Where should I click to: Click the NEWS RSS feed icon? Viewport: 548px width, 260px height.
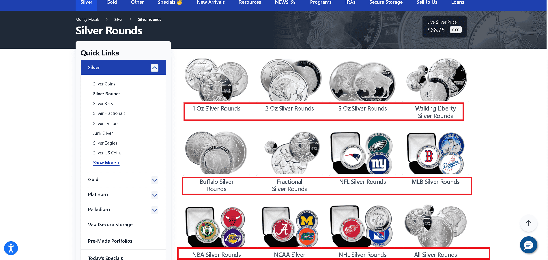(293, 2)
